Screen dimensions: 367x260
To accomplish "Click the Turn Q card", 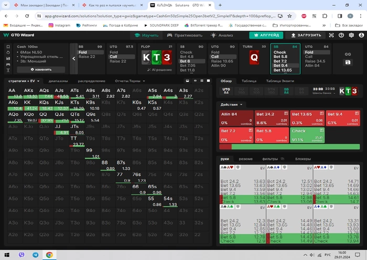I will [x=254, y=57].
